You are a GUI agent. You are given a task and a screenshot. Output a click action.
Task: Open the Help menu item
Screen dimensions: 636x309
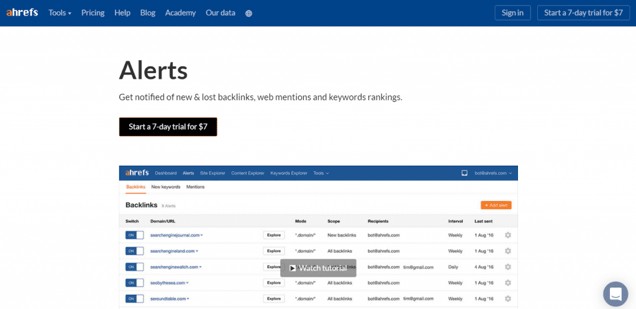pos(122,13)
